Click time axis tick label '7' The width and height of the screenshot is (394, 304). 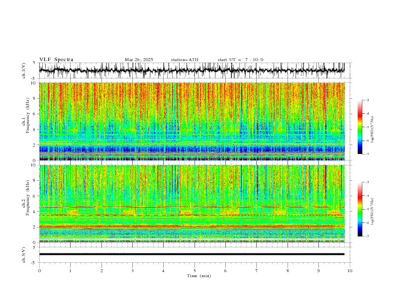click(x=257, y=271)
